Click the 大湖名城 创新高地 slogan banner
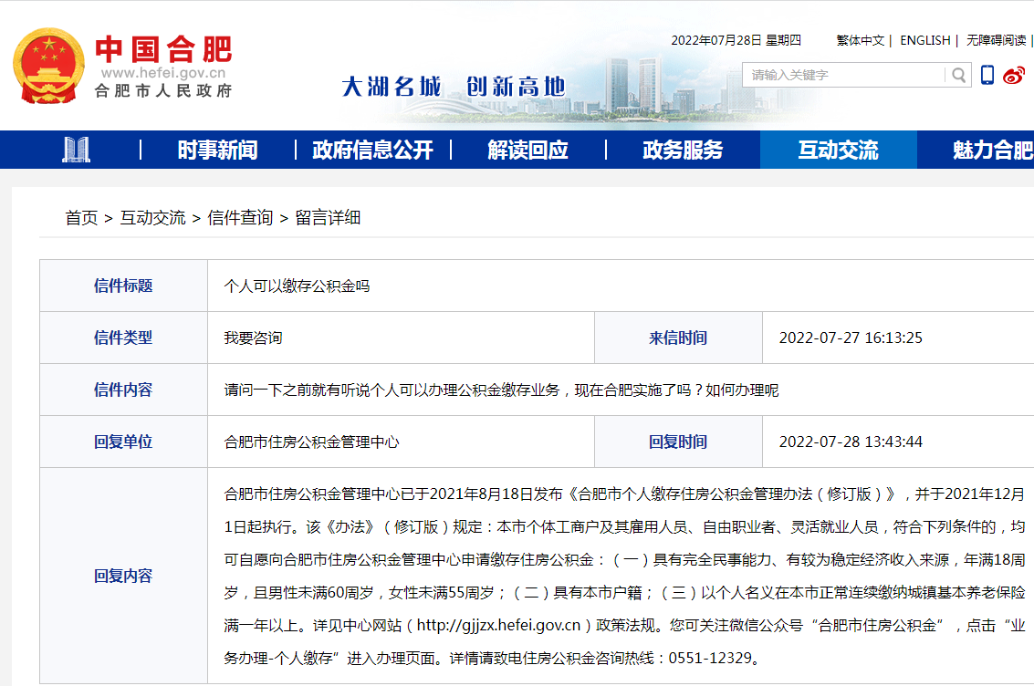1034x686 pixels. point(454,87)
